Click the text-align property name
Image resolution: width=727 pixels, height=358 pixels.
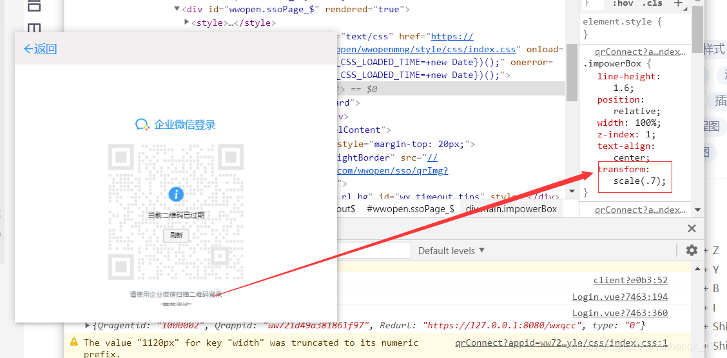click(623, 146)
